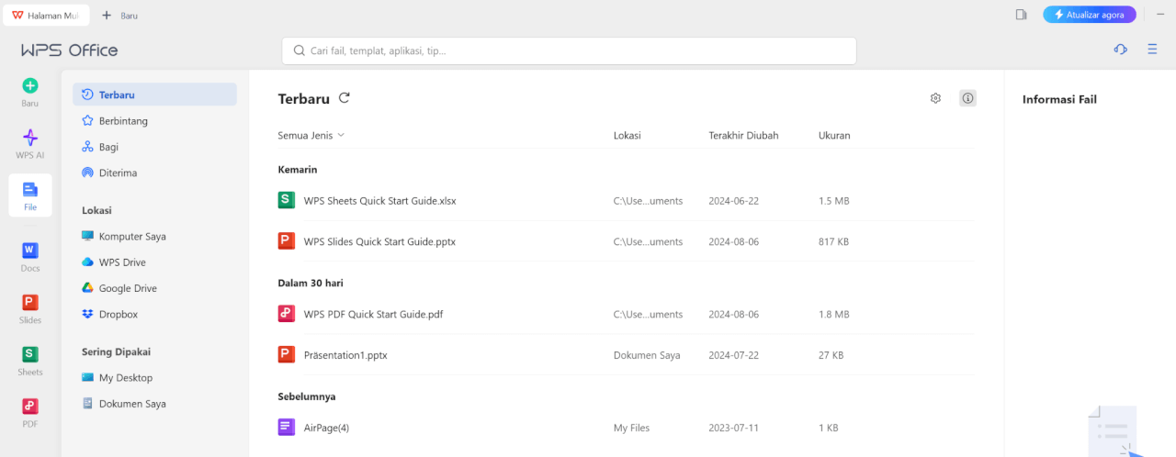Screen dimensions: 1176x457
Task: Open WPS Sheets Quick Start Guide.xlsx
Action: tap(379, 201)
